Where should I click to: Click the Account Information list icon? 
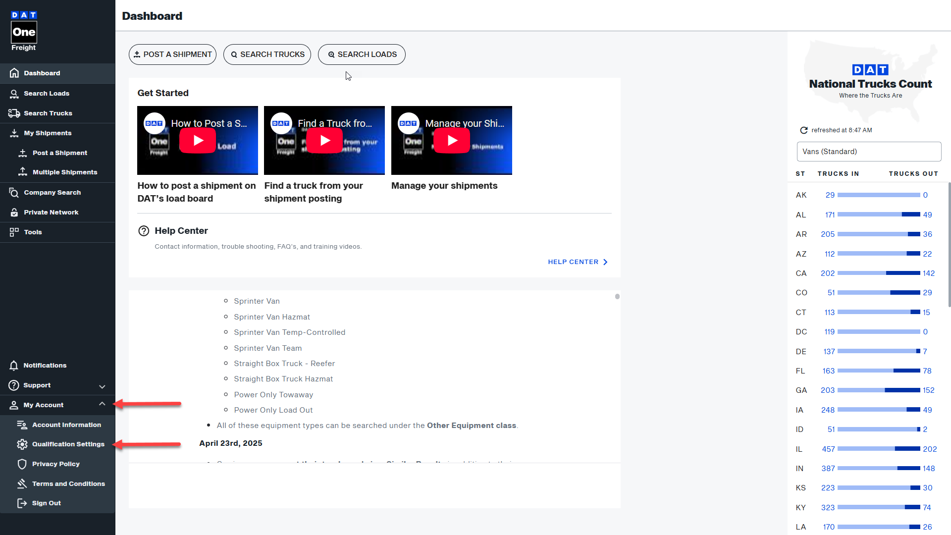point(22,425)
